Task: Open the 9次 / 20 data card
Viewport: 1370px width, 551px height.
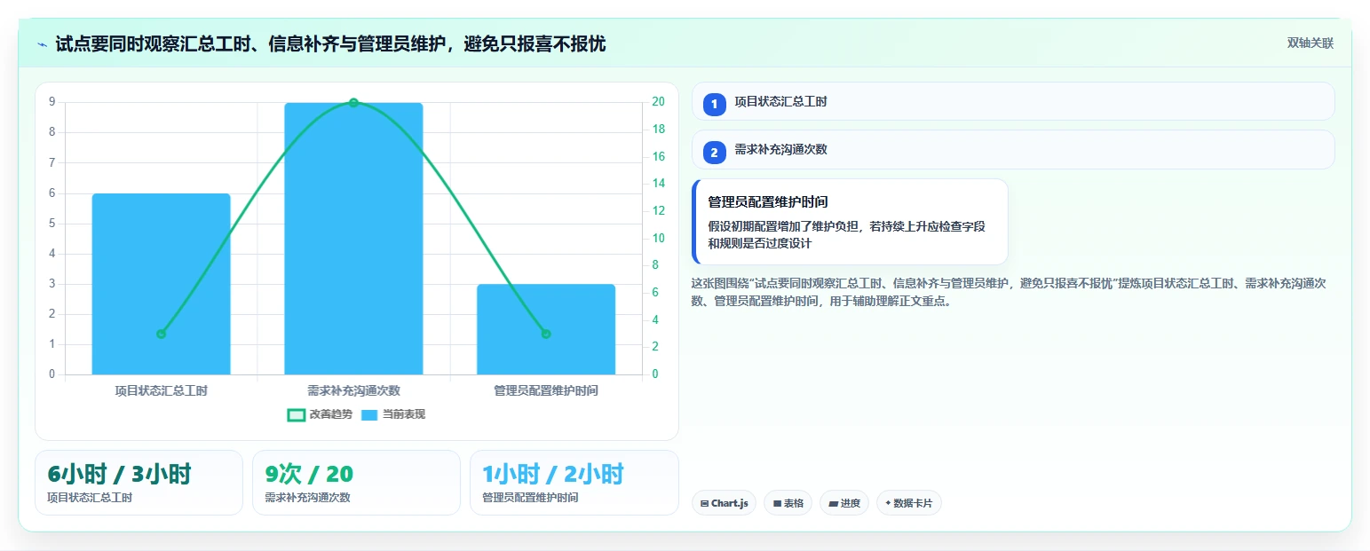Action: (x=356, y=483)
